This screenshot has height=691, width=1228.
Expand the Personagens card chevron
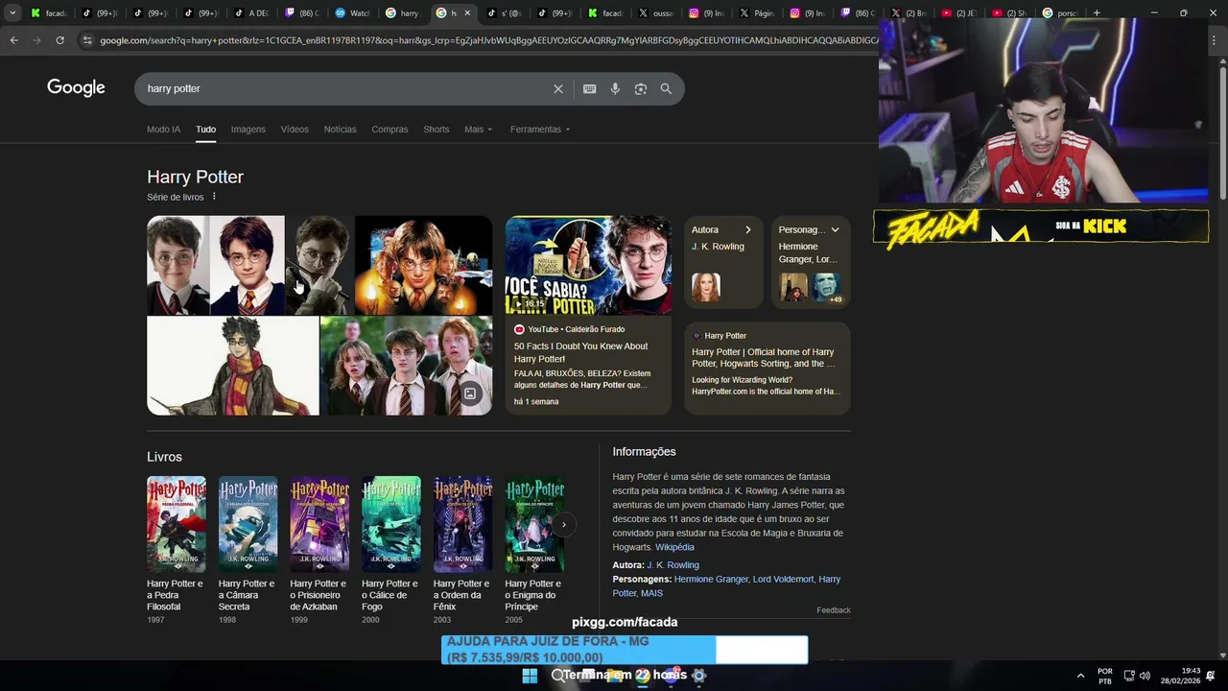[836, 229]
